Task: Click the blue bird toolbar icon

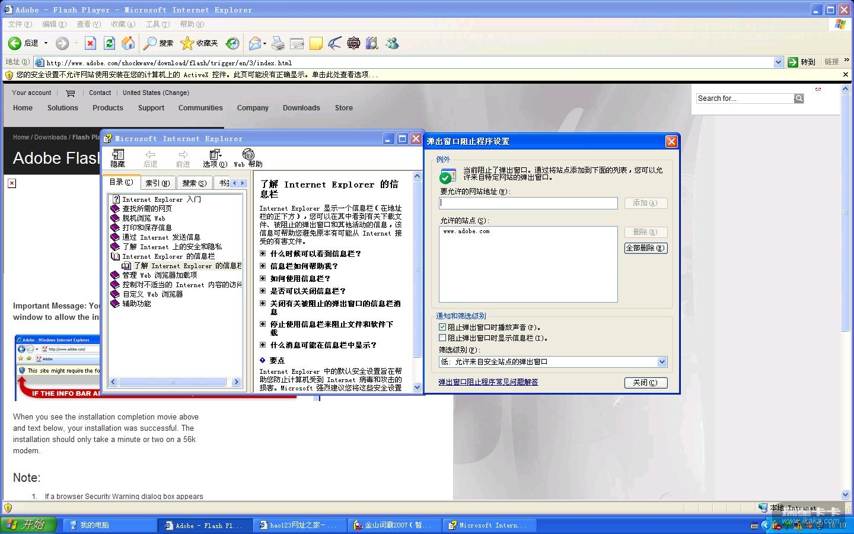Action: pos(335,43)
